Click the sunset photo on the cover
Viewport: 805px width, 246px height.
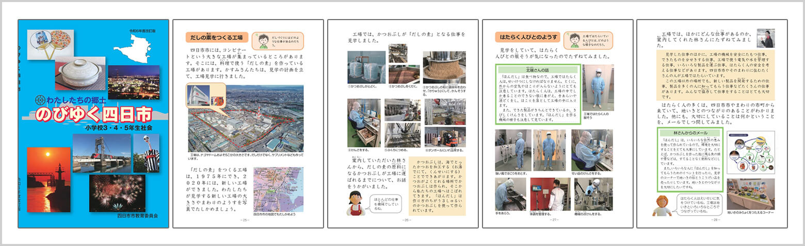click(48, 179)
